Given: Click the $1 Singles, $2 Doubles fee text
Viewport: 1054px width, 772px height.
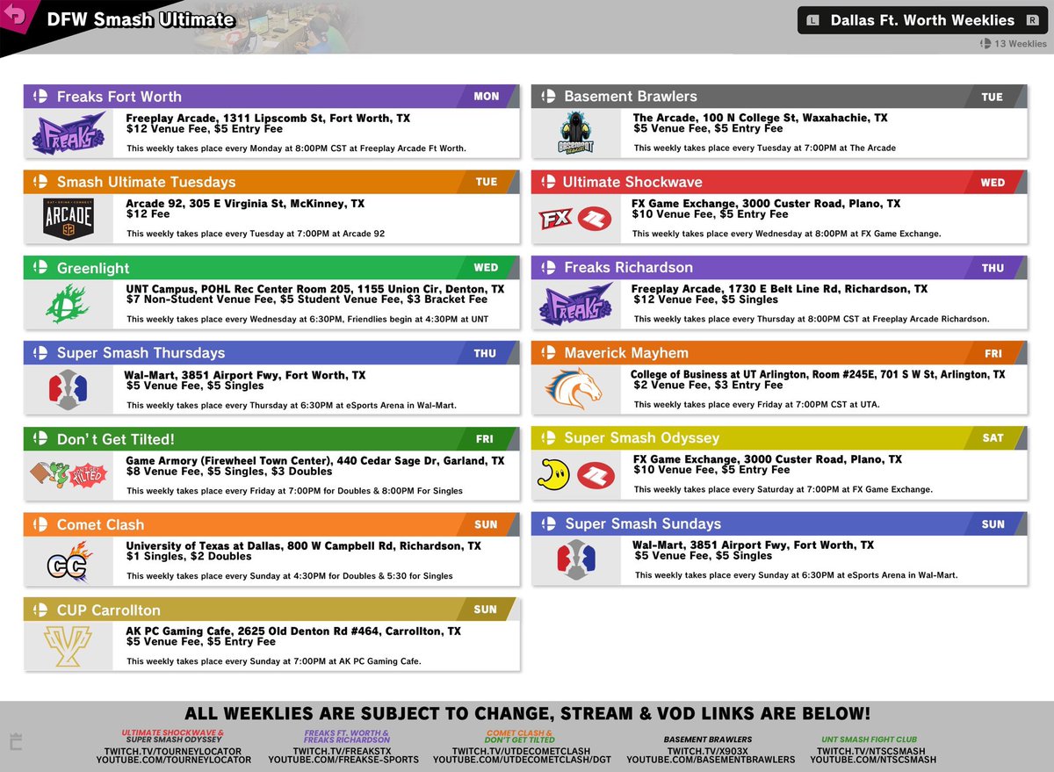Looking at the screenshot, I should click(188, 556).
